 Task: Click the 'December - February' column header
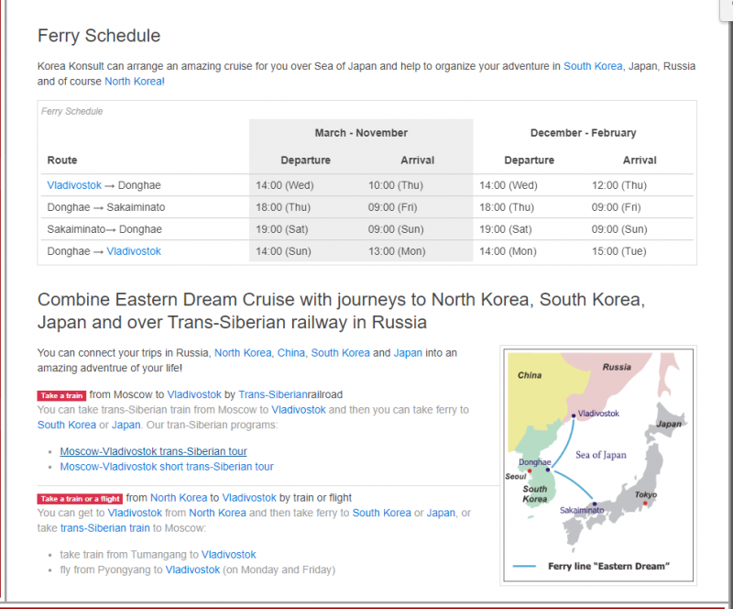(x=583, y=132)
